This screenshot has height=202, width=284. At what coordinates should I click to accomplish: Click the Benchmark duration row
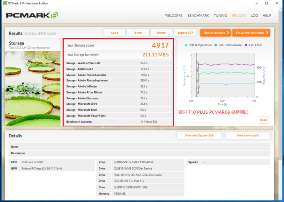118,122
